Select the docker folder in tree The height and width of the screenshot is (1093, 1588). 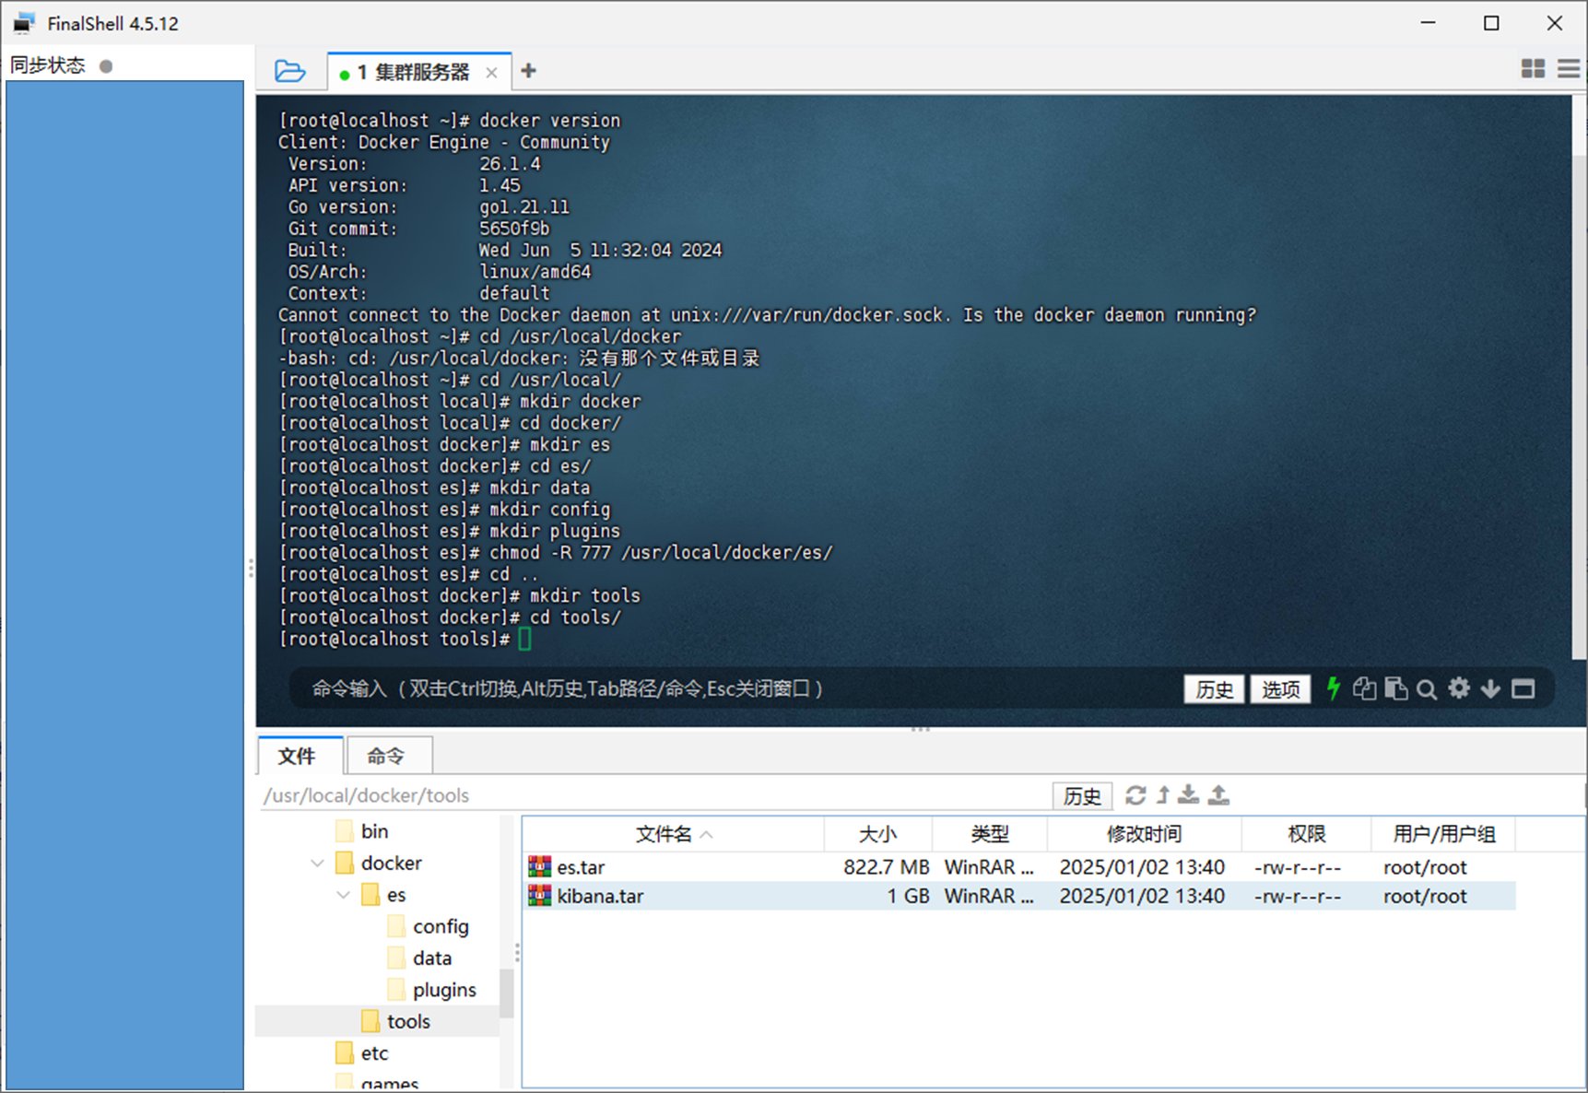coord(391,863)
